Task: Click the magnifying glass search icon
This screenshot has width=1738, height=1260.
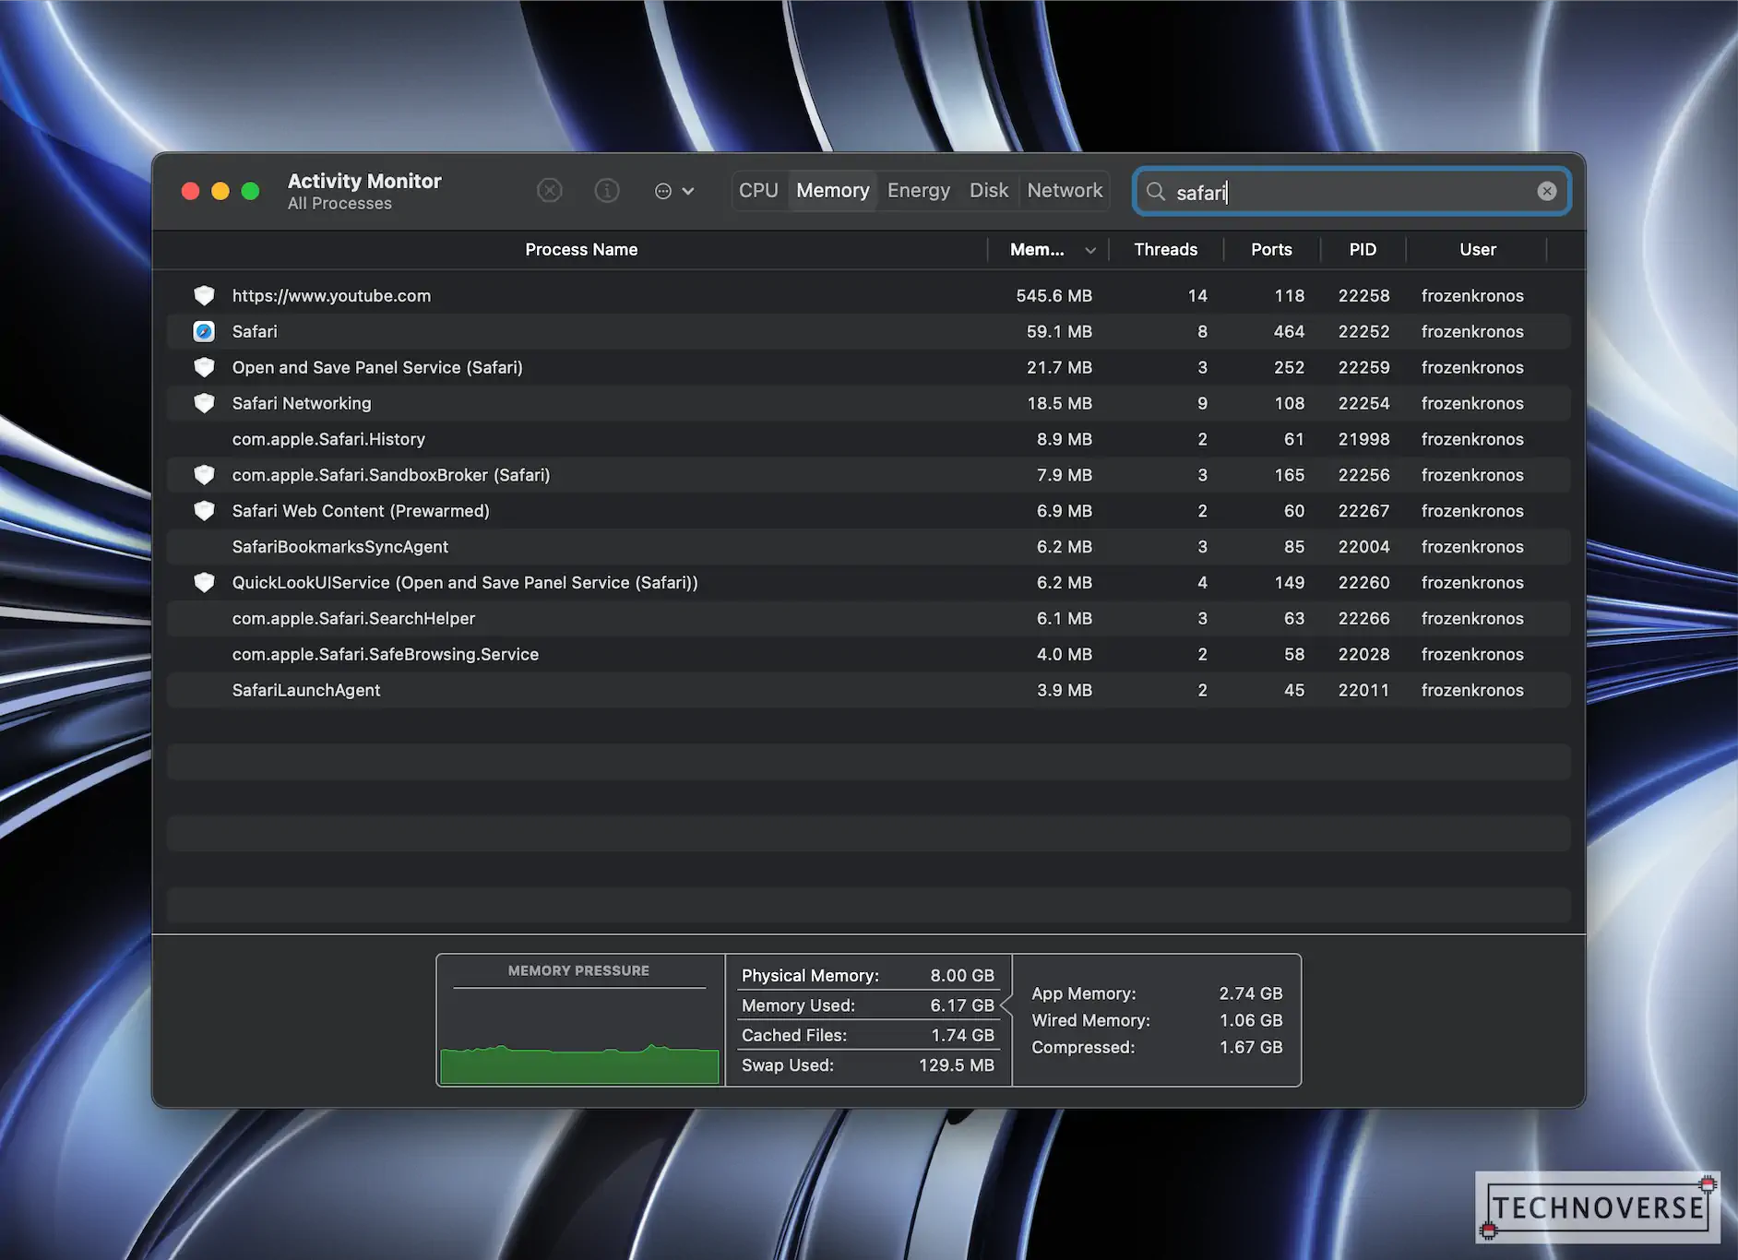Action: [x=1156, y=191]
